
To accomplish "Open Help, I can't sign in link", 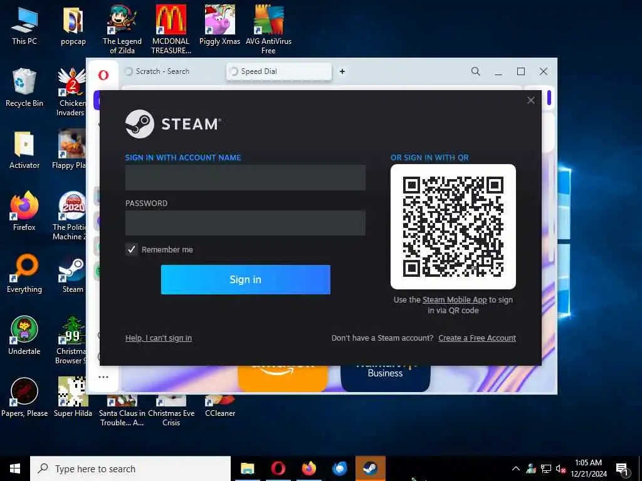I will tap(159, 338).
